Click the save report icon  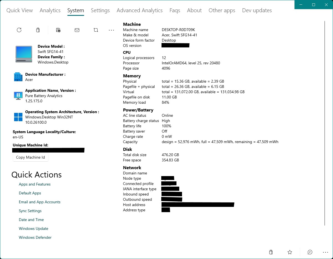point(58,30)
